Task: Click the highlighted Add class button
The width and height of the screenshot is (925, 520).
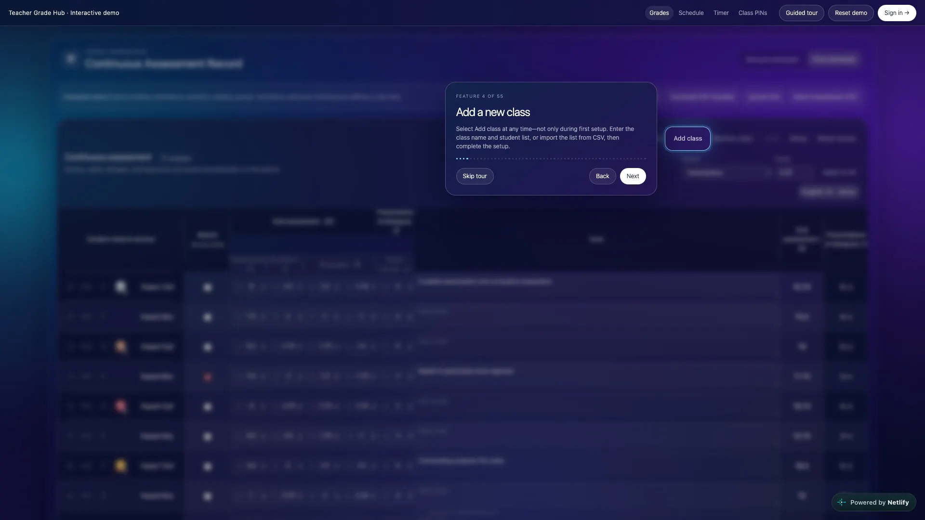Action: tap(687, 139)
